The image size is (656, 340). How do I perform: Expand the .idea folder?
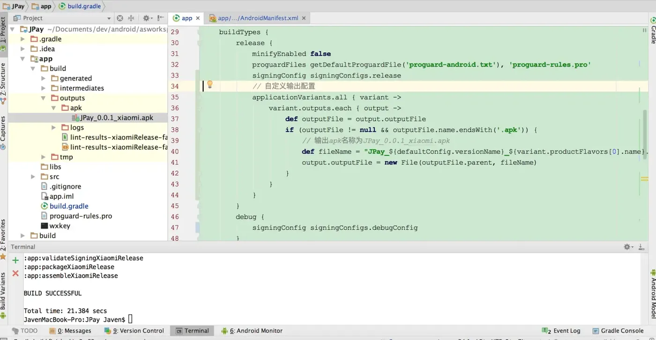tap(22, 49)
